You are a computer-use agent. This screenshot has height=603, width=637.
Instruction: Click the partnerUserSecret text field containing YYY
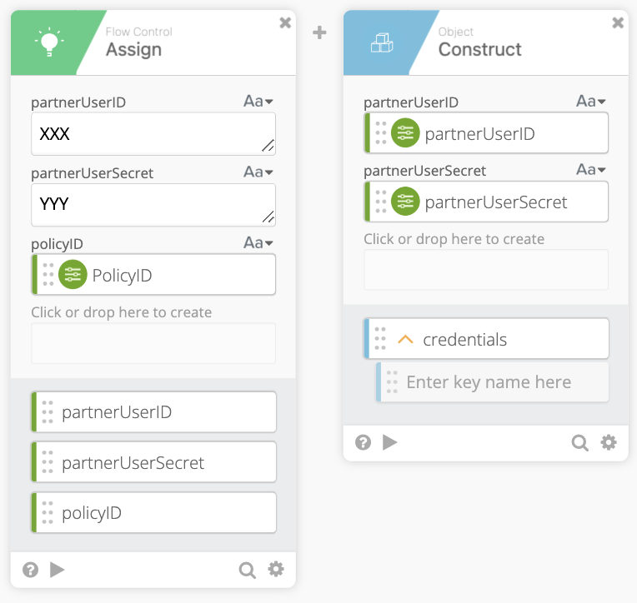[153, 205]
